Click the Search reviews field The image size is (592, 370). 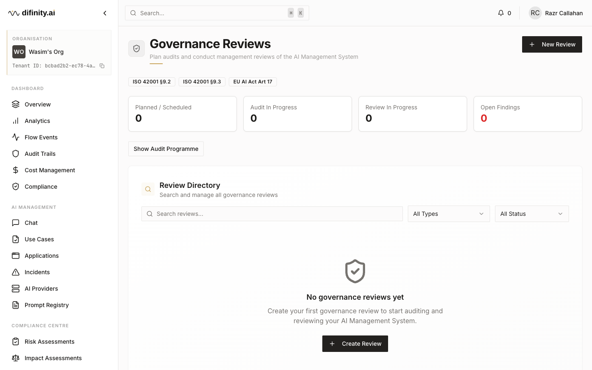(x=272, y=214)
